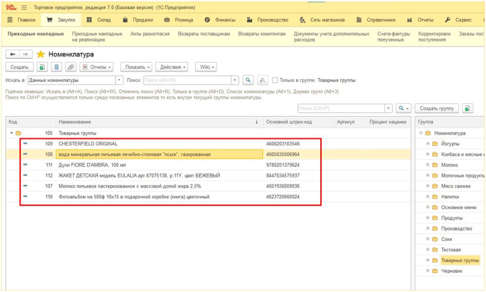Expand the Мясо свежее group

[428, 186]
